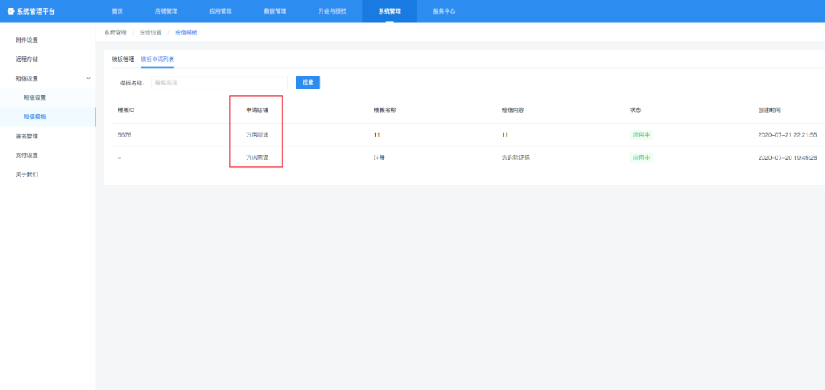Screen dimensions: 825x390
Task: Click 万店同源 in the 5678 row
Action: pos(257,135)
